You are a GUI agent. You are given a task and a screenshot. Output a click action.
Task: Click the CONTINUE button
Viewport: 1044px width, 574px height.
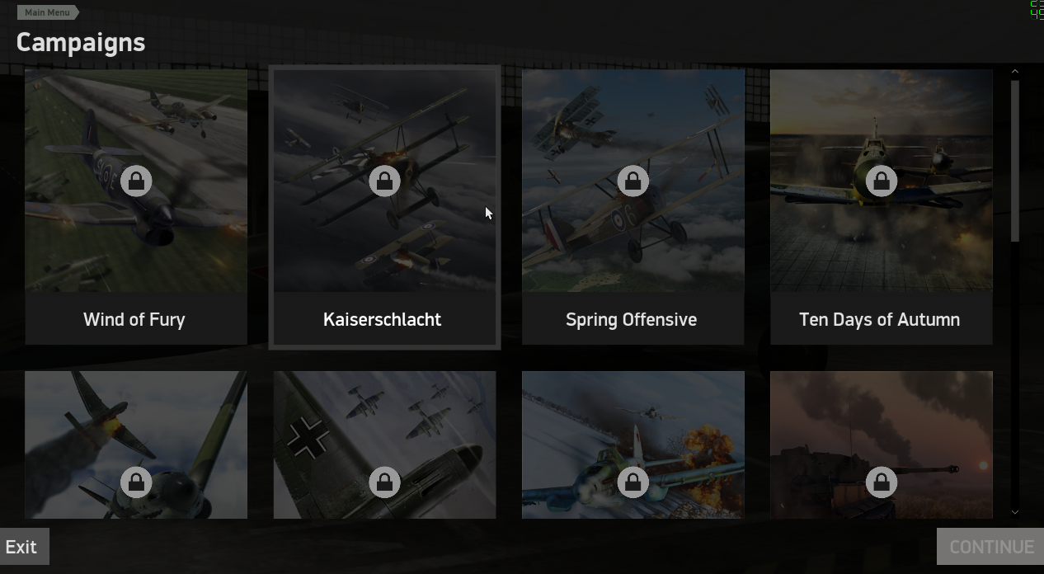coord(990,547)
